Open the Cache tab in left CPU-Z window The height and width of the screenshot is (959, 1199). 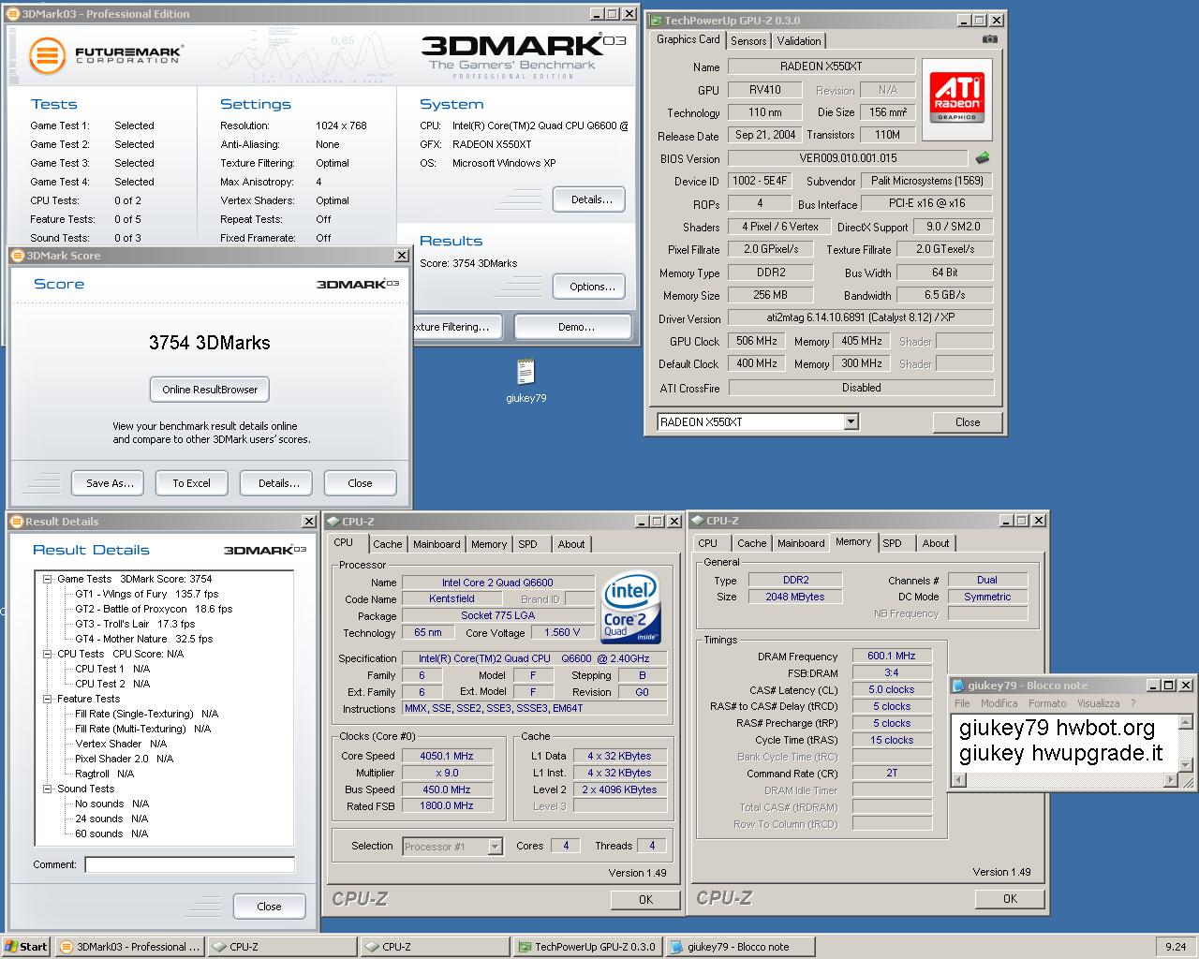[x=387, y=544]
